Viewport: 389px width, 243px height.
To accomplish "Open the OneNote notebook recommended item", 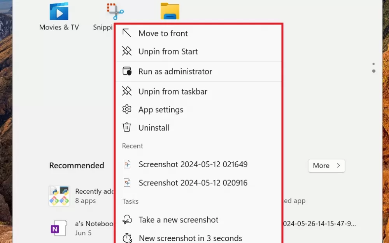I will point(59,228).
